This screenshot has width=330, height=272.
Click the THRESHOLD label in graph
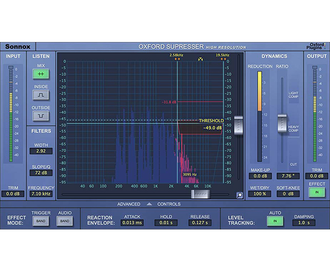coord(211,120)
